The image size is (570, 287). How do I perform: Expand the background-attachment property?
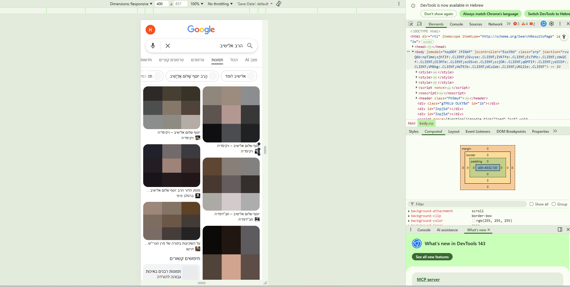tap(409, 211)
